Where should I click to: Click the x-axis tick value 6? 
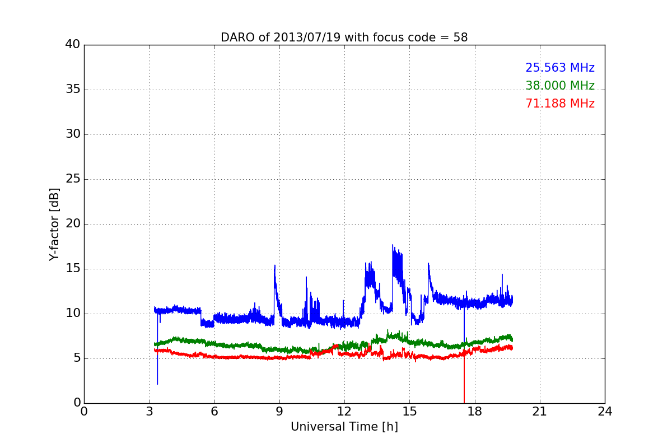(x=214, y=412)
